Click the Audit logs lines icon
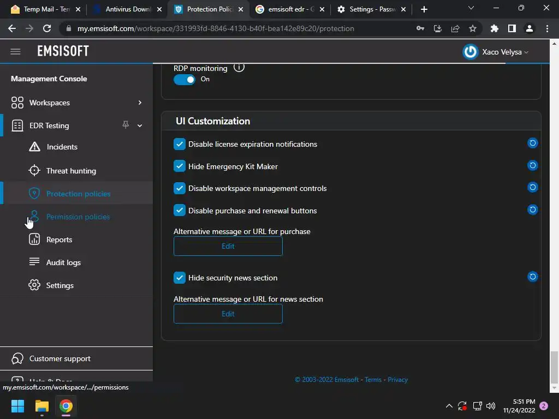The image size is (559, 419). (34, 261)
